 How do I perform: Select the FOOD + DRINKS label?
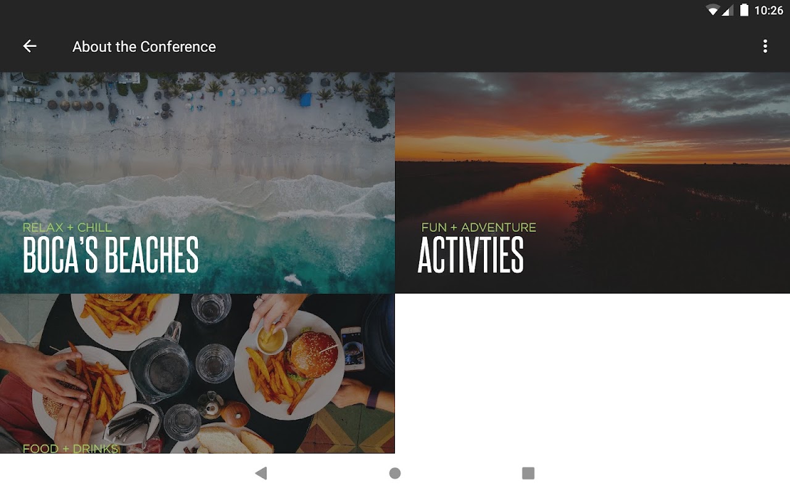point(70,449)
